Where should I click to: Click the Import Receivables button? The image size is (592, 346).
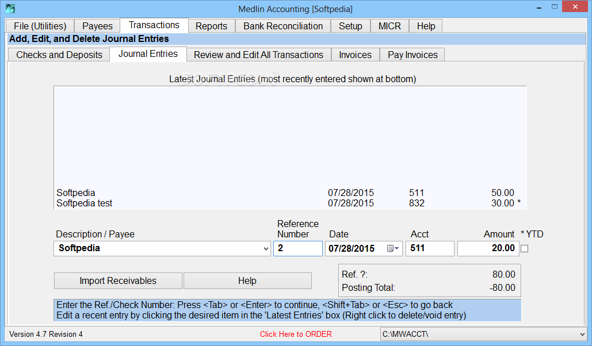pos(118,280)
